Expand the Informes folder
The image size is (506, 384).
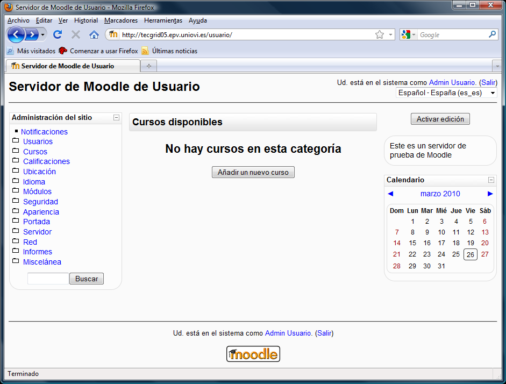38,252
